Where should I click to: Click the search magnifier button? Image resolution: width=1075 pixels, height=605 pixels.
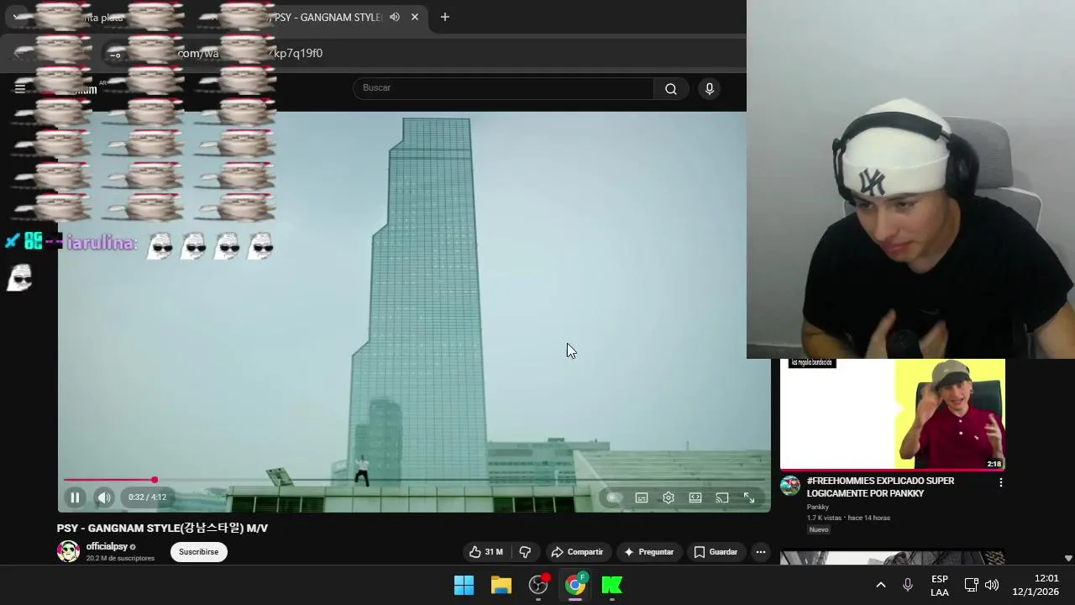click(671, 88)
